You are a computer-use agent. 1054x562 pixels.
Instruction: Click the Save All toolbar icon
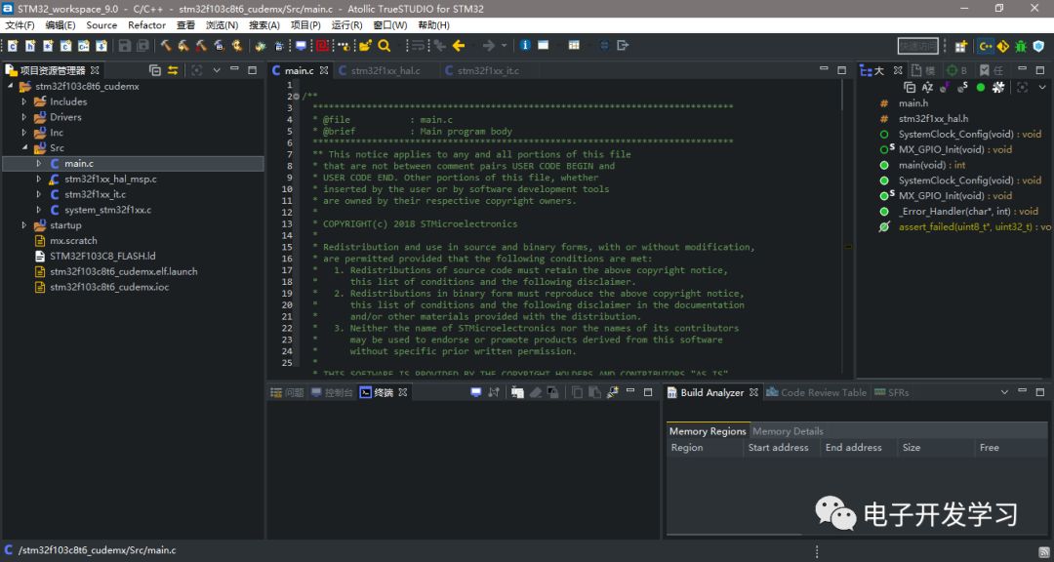(x=142, y=46)
